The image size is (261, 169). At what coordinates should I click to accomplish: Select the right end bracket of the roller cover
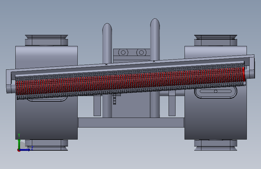coord(252,66)
